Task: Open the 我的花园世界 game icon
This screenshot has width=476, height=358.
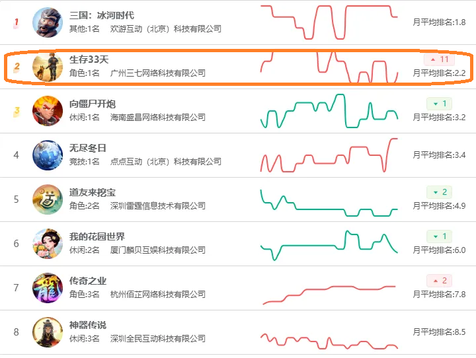Action: (48, 244)
